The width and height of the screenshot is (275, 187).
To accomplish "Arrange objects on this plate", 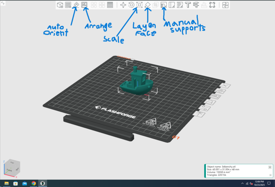I will pos(215,96).
